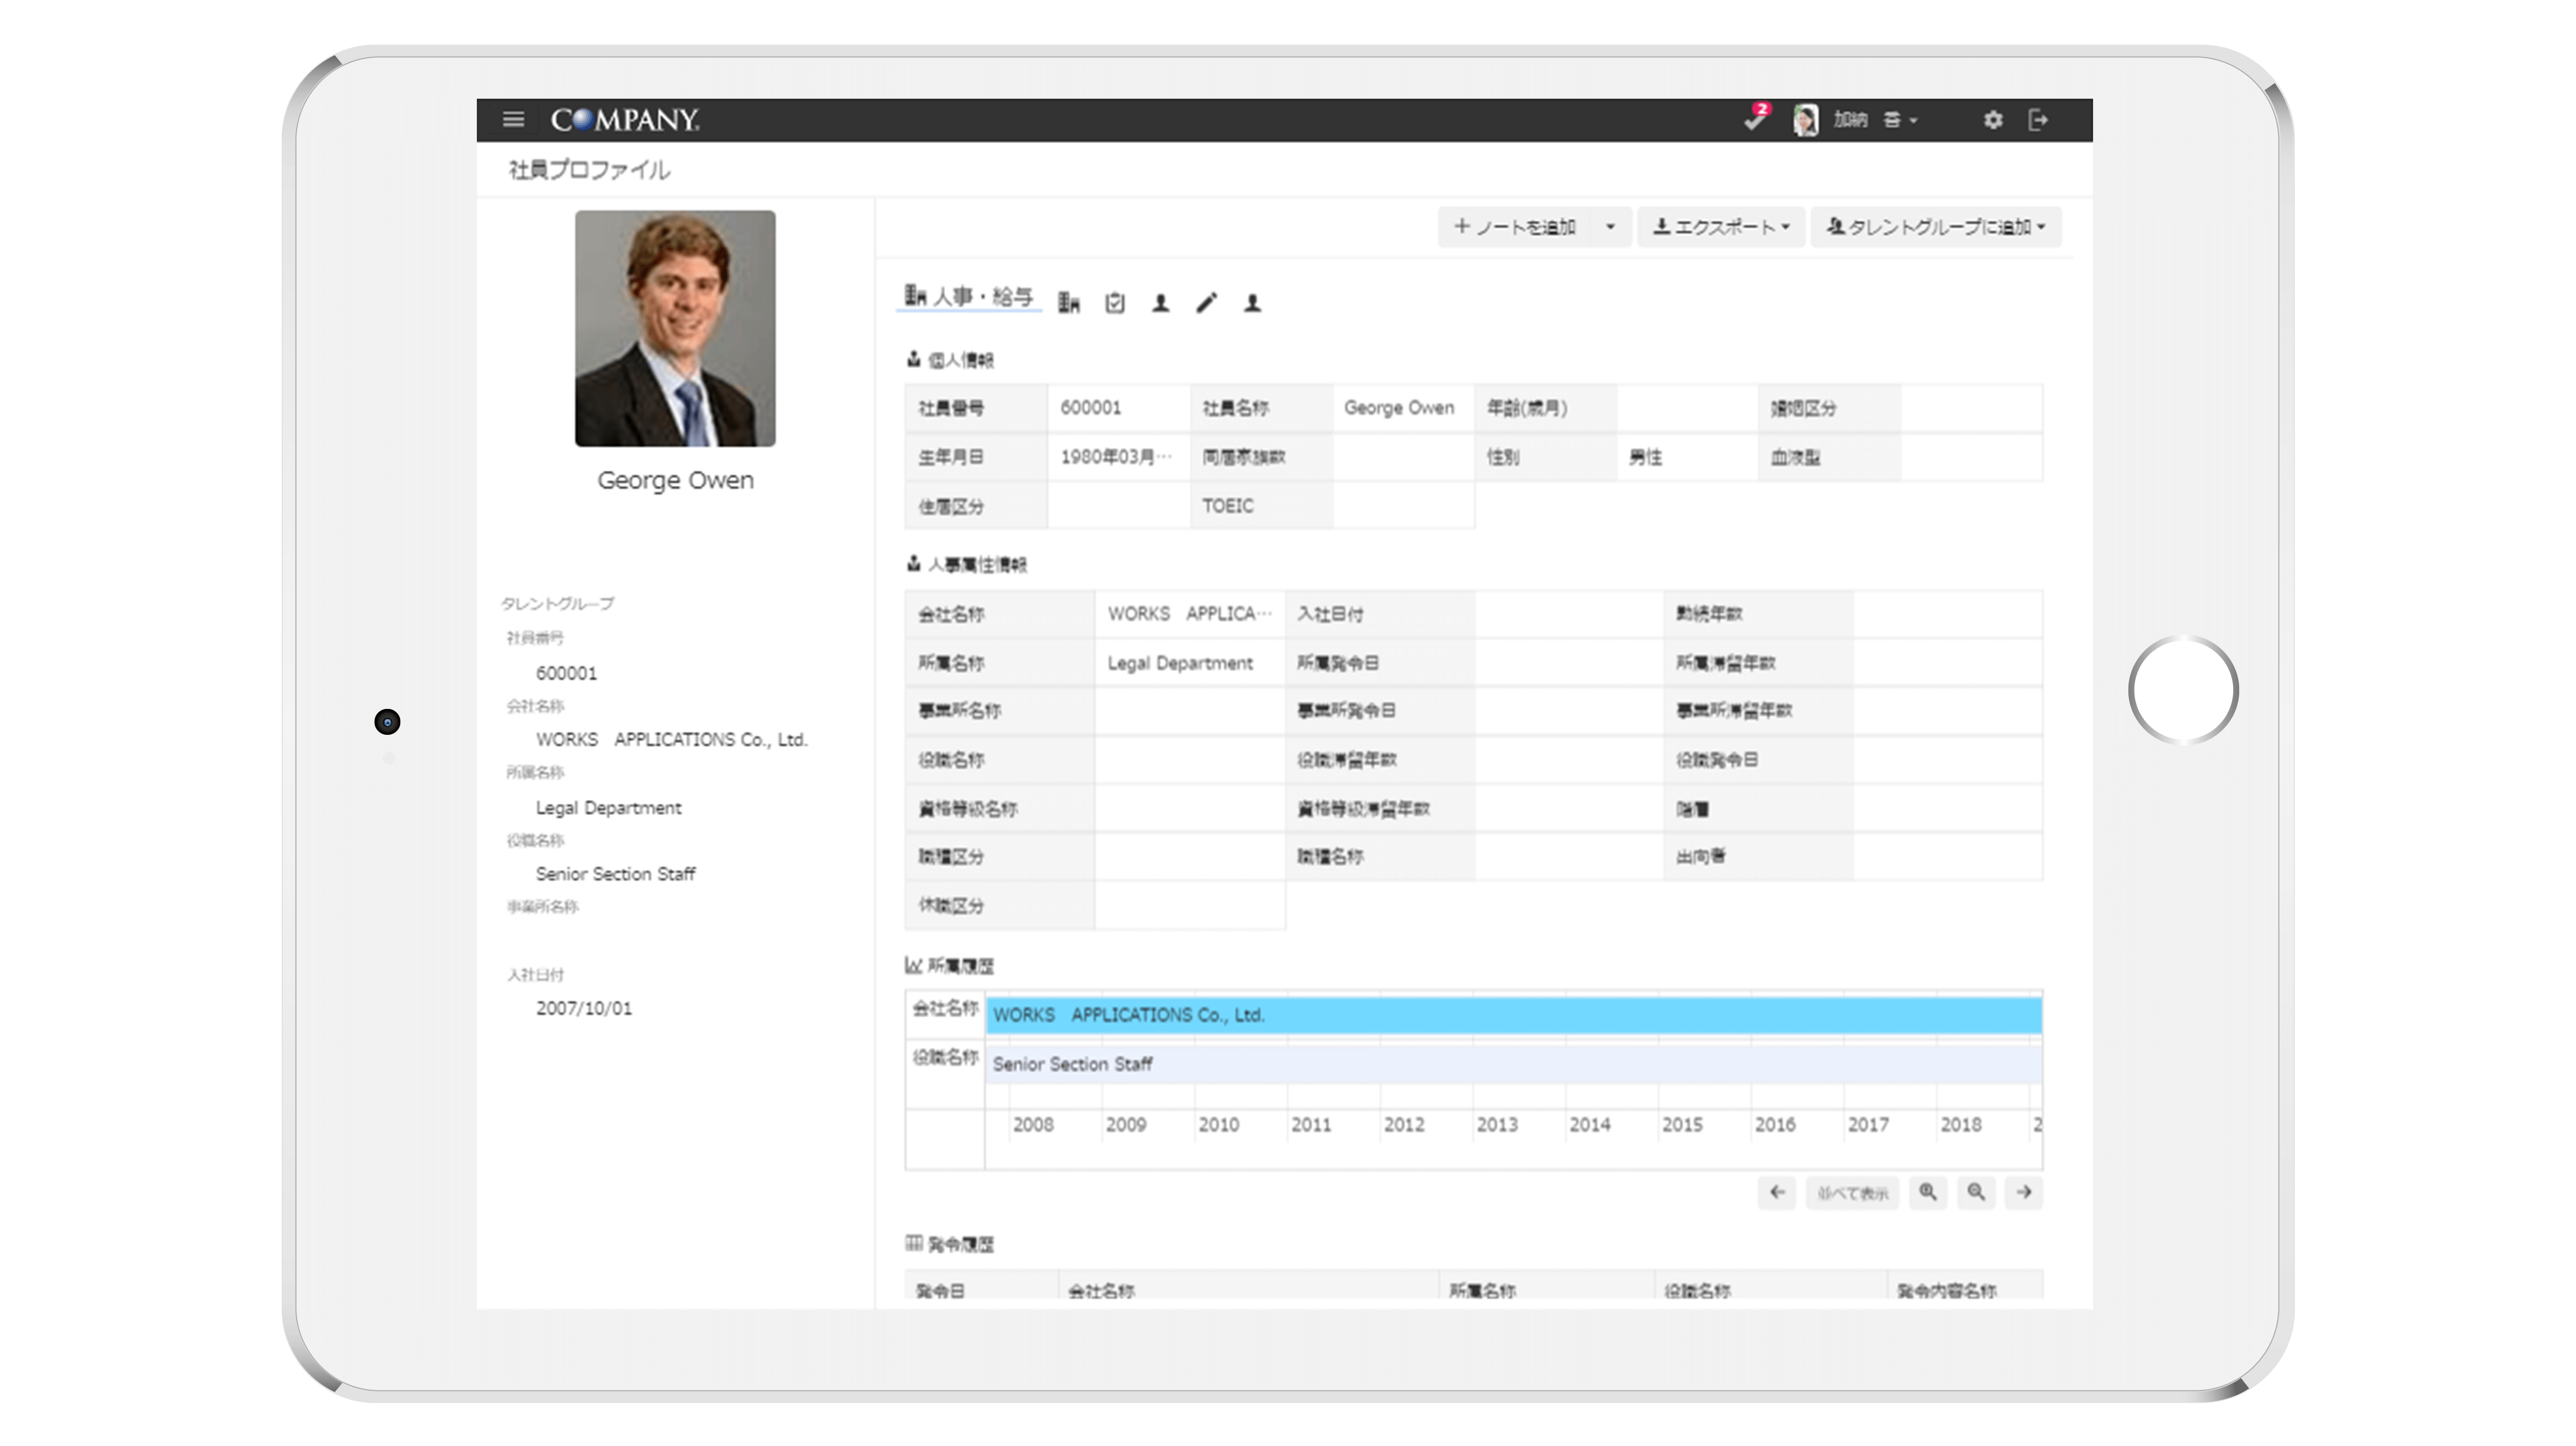Select the 人事・給与 tab
The image size is (2576, 1446).
969,297
